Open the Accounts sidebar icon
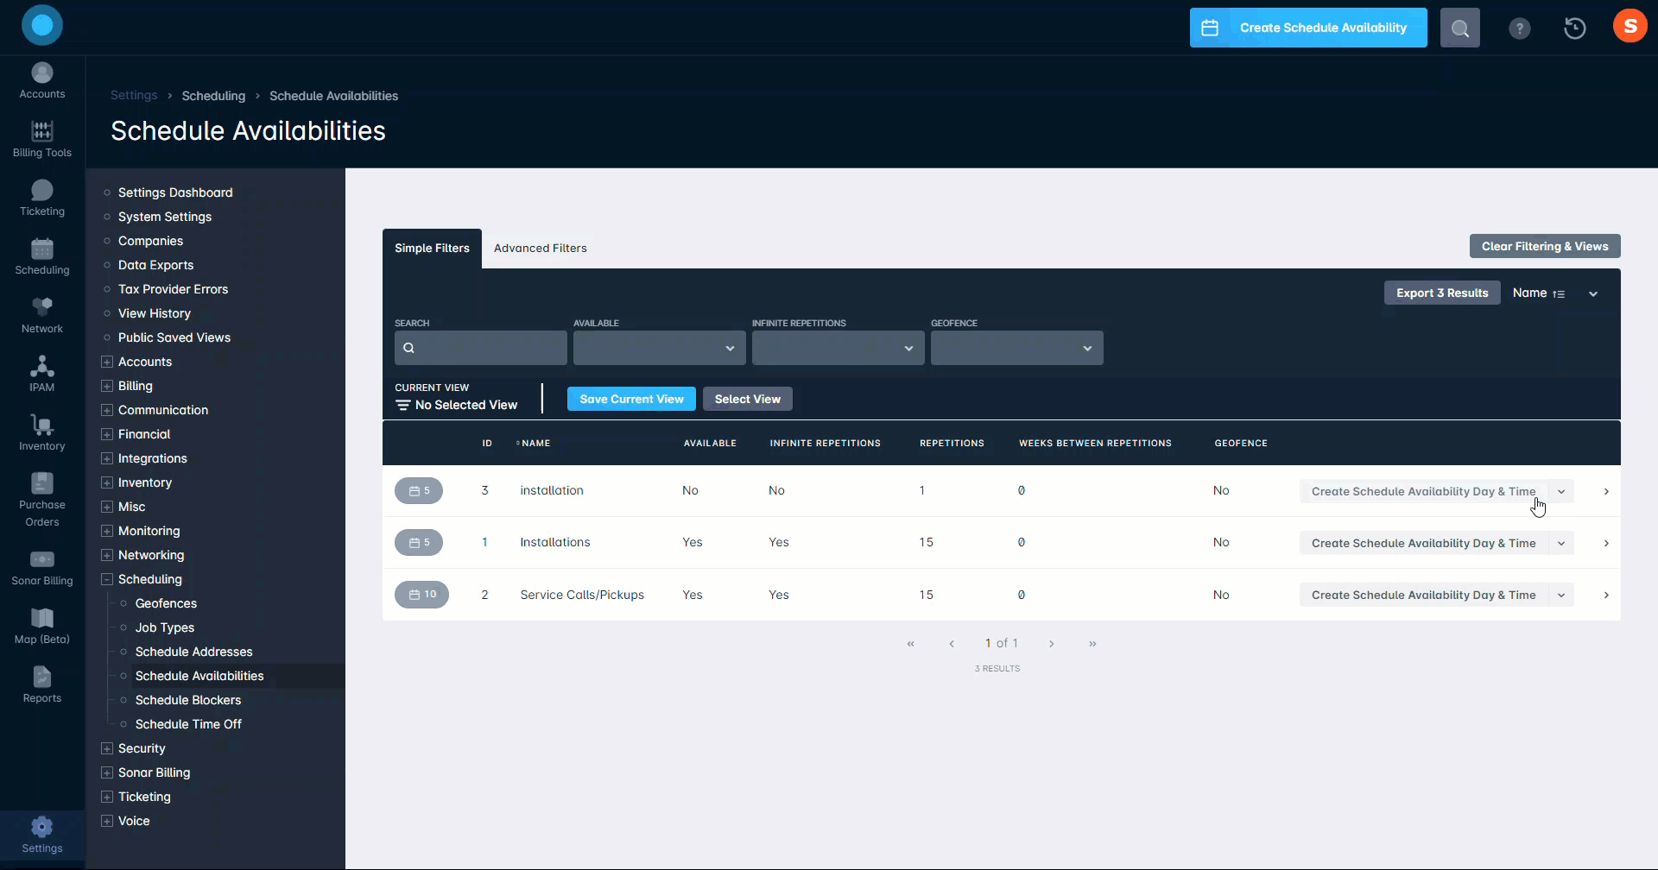1658x870 pixels. point(42,81)
